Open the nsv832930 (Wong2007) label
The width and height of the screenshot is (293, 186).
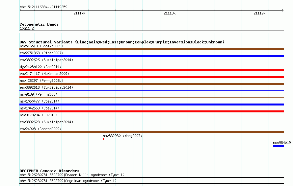[122, 136]
